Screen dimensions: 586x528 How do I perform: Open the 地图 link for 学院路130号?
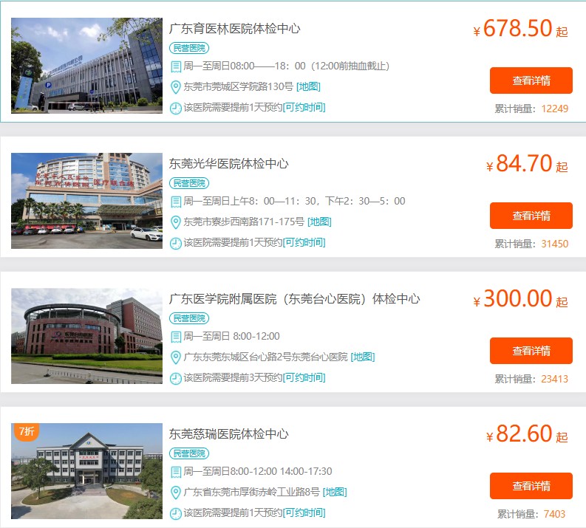pyautogui.click(x=308, y=86)
